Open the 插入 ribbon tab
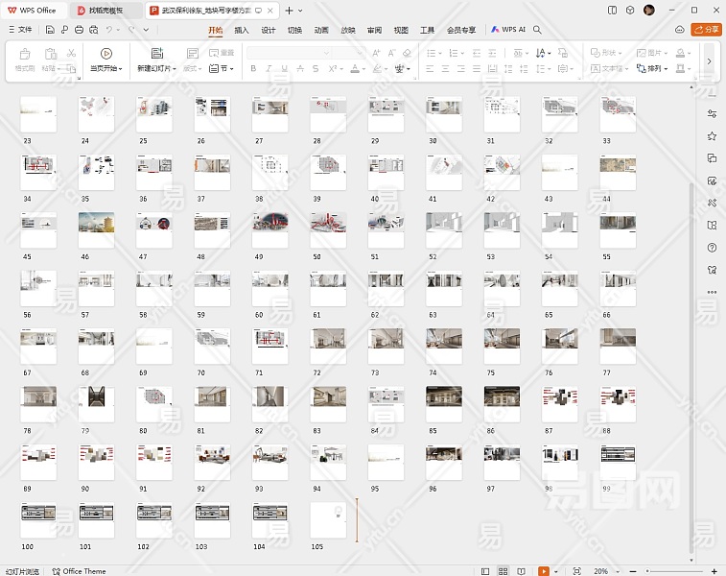The width and height of the screenshot is (726, 576). point(242,30)
